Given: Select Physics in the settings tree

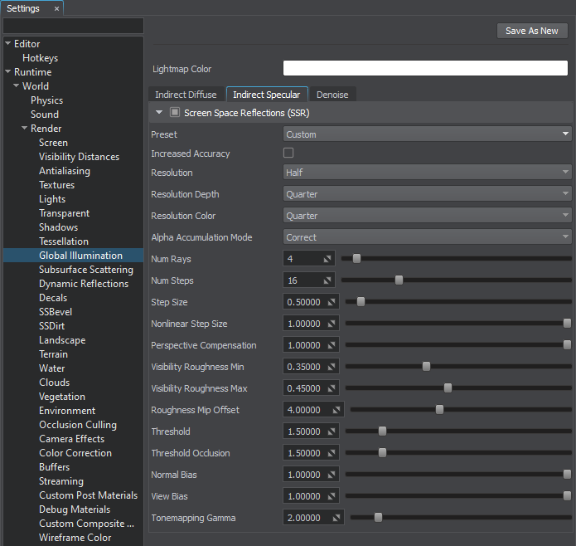Looking at the screenshot, I should coord(46,100).
